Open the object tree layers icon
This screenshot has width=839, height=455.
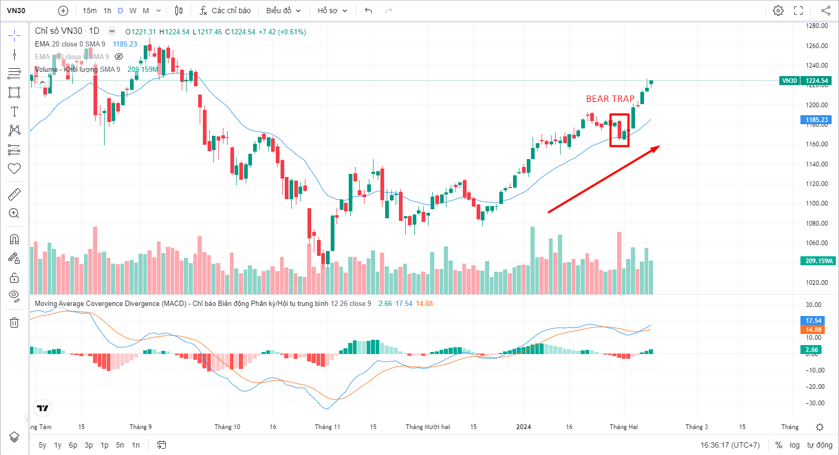14,437
